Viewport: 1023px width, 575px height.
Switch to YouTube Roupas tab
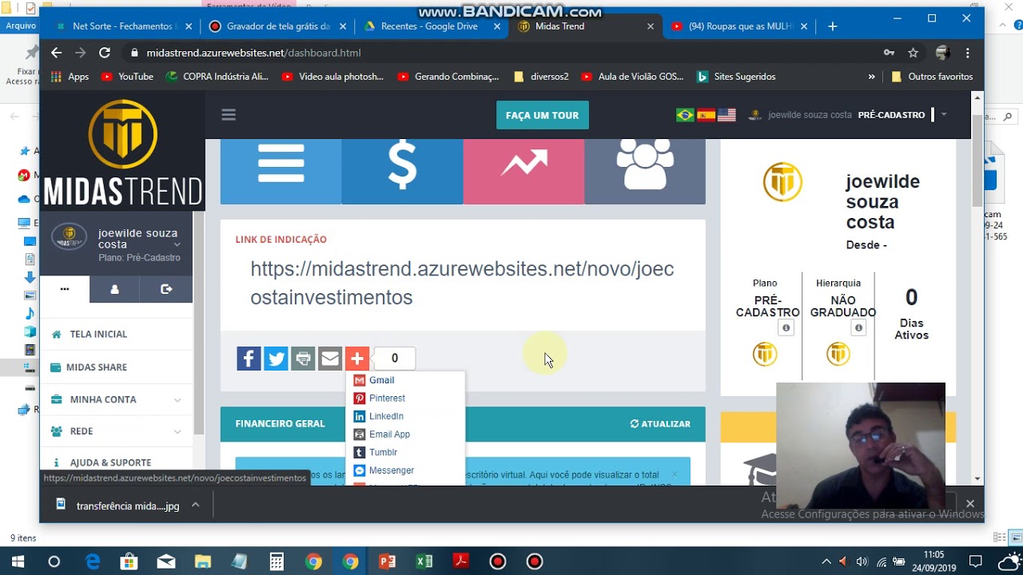click(740, 26)
